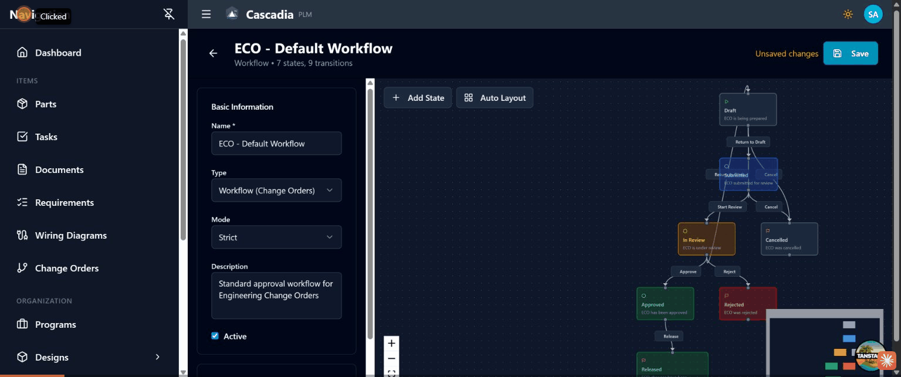
Task: Open Wiring Diagrams from sidebar
Action: coord(70,235)
